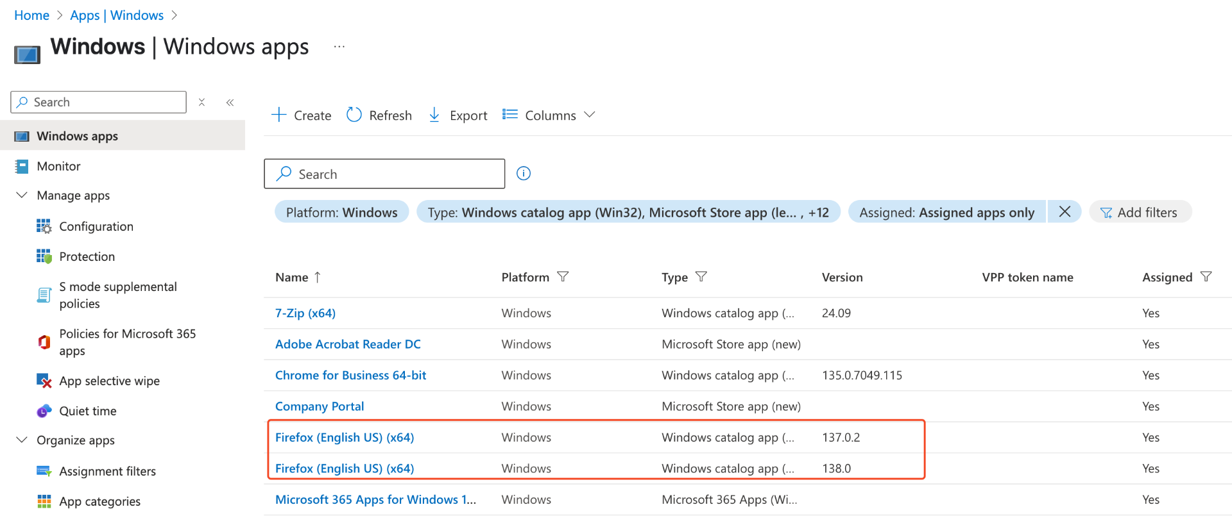This screenshot has height=523, width=1232.
Task: Sort by Name using arrow icon
Action: click(317, 277)
